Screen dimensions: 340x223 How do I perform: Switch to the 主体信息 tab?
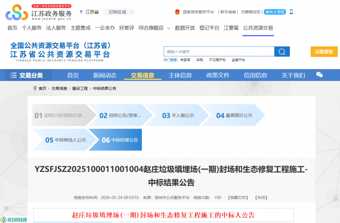[x=180, y=75]
